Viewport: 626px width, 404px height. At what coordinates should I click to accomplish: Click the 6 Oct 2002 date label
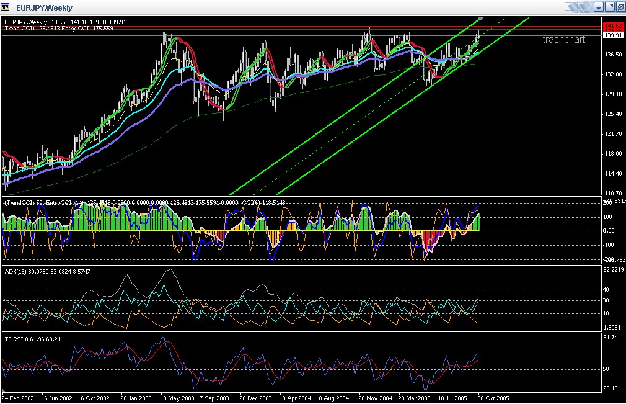tap(95, 398)
